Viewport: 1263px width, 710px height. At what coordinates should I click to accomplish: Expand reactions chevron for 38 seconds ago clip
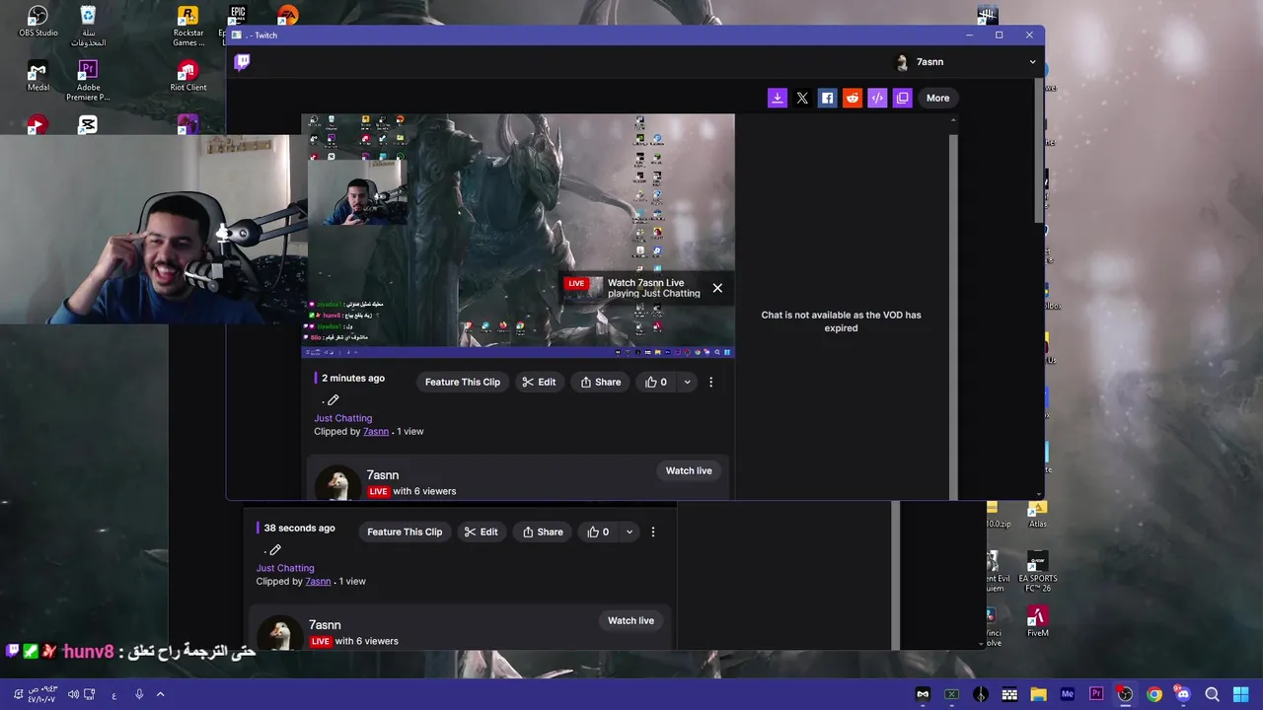click(629, 532)
